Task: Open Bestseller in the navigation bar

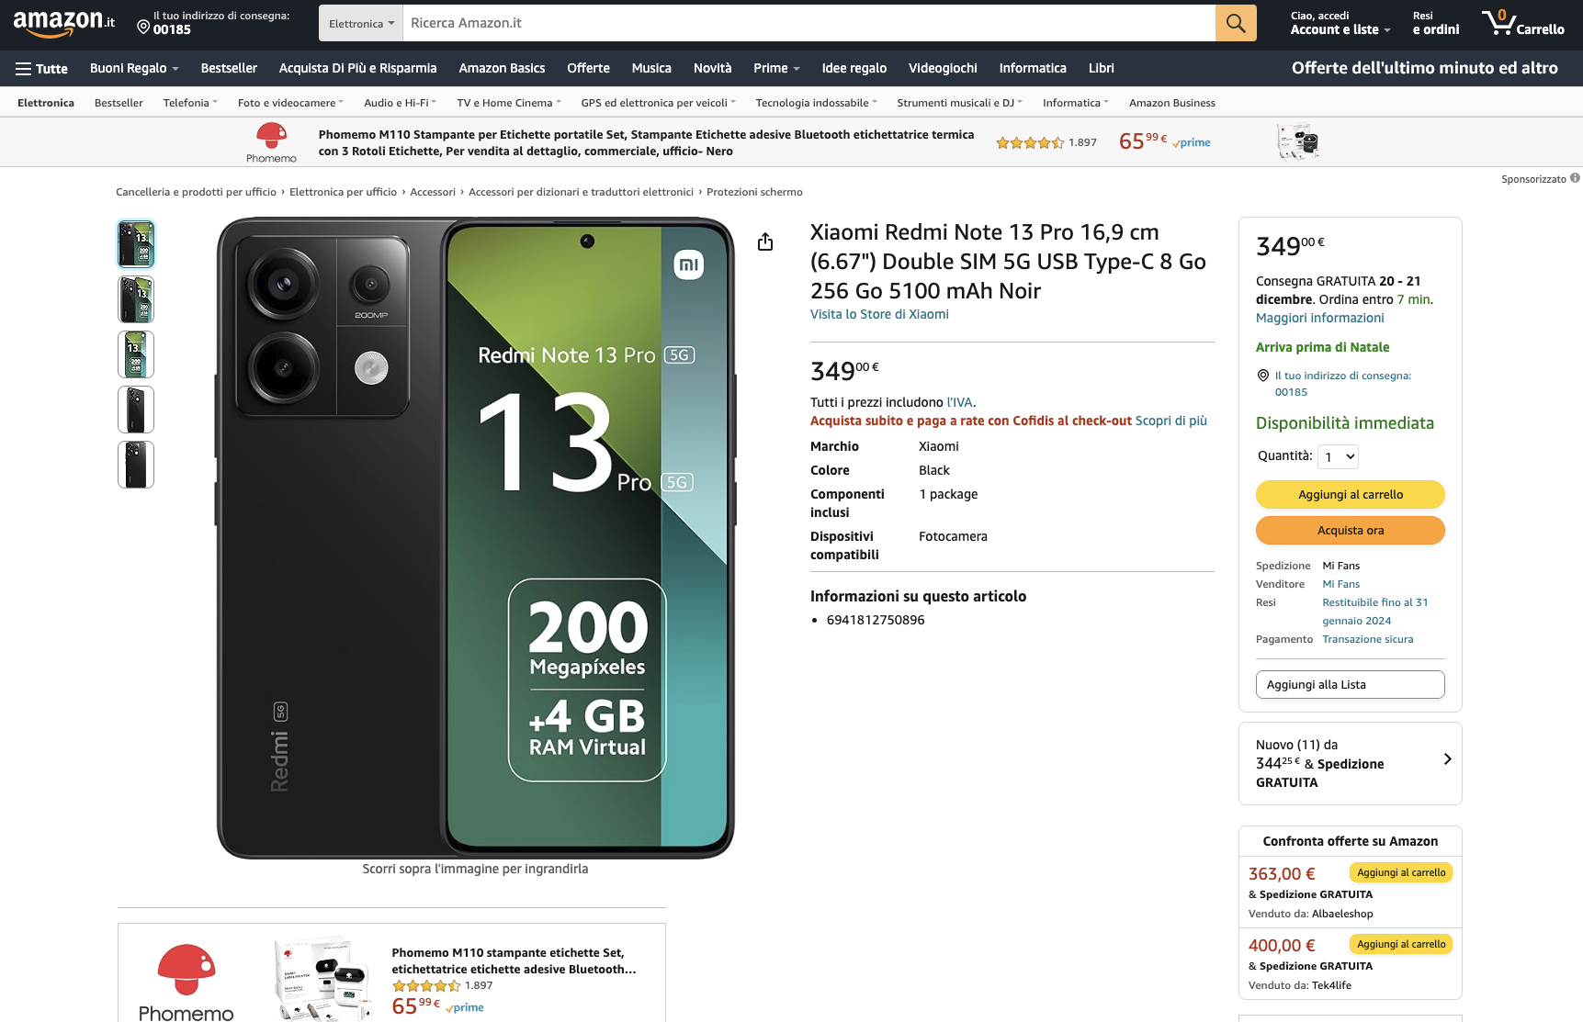Action: 229,69
